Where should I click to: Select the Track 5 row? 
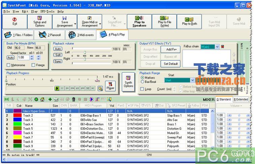(x=107, y=129)
